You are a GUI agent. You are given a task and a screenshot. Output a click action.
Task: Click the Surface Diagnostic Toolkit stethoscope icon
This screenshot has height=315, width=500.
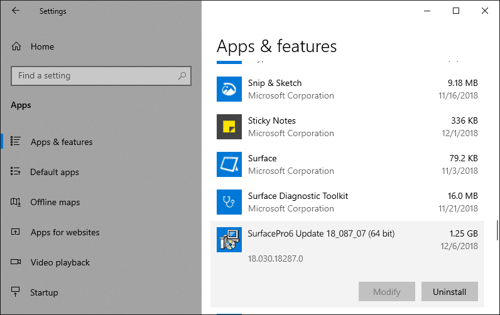tap(229, 202)
